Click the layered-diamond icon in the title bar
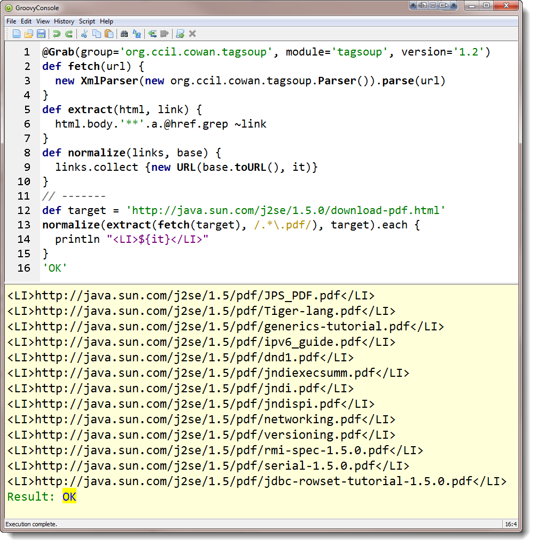This screenshot has height=546, width=536. (423, 5)
